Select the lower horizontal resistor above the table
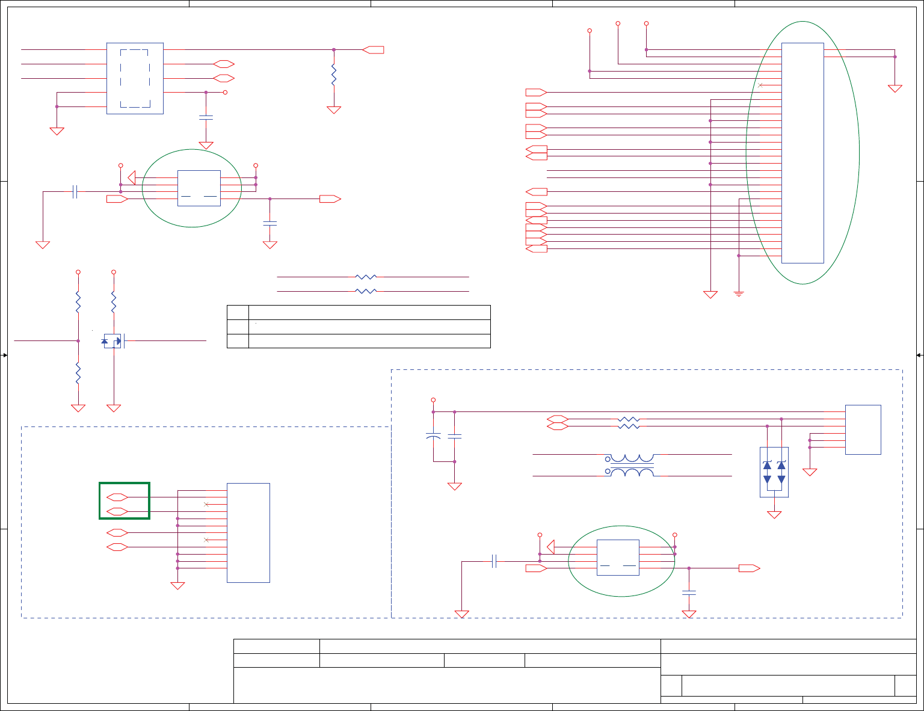 366,291
